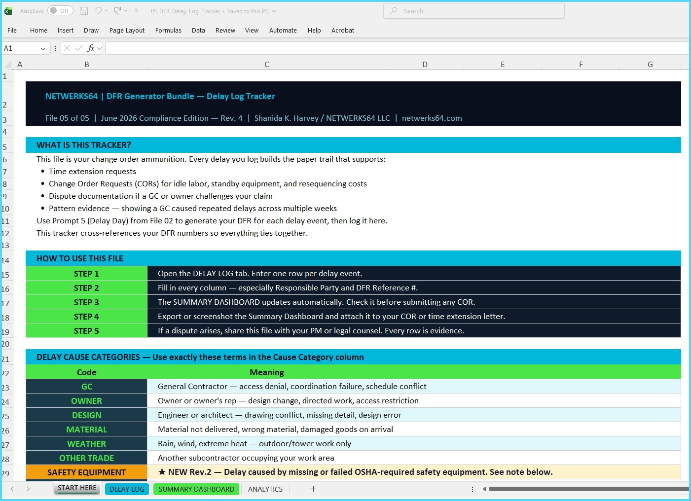Viewport: 691px width, 501px height.
Task: Open the Redo history dropdown arrow
Action: (126, 11)
